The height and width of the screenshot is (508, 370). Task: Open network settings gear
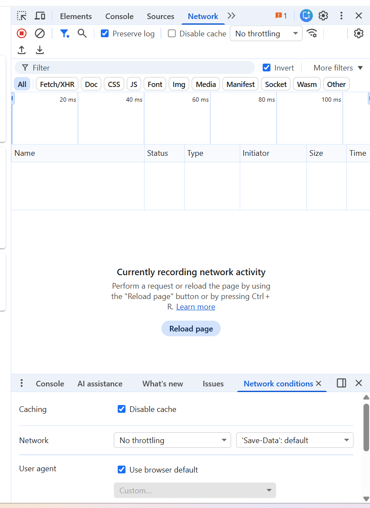point(359,33)
